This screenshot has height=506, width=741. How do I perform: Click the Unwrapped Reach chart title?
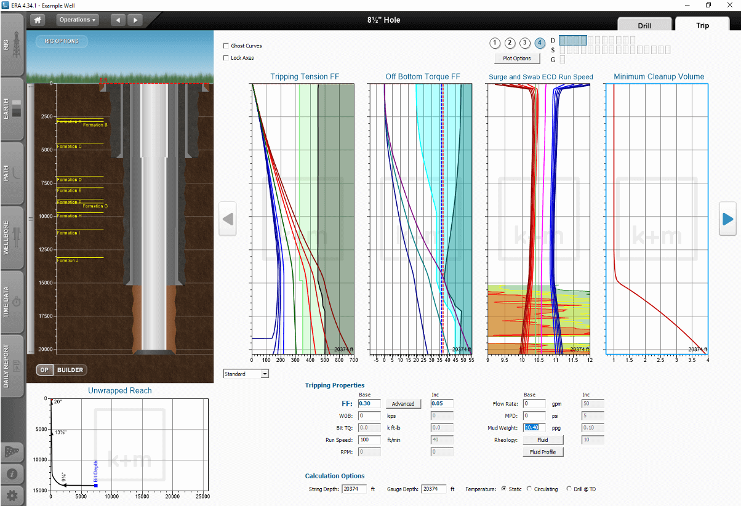pyautogui.click(x=120, y=390)
